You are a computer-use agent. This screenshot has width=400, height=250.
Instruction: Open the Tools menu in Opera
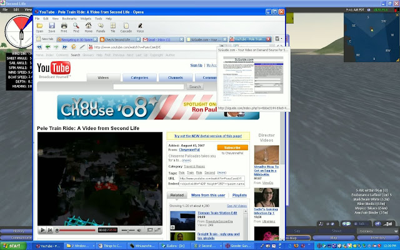99,19
